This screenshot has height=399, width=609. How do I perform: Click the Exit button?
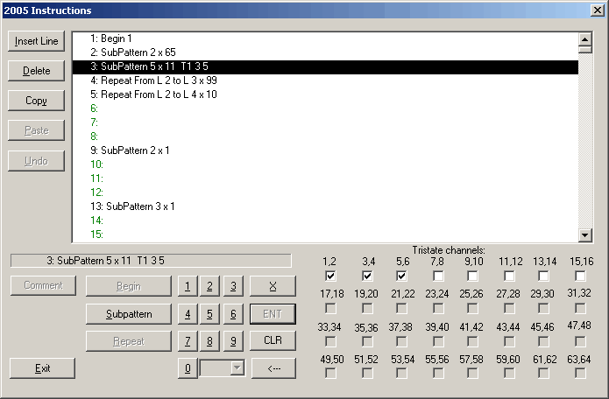click(42, 368)
